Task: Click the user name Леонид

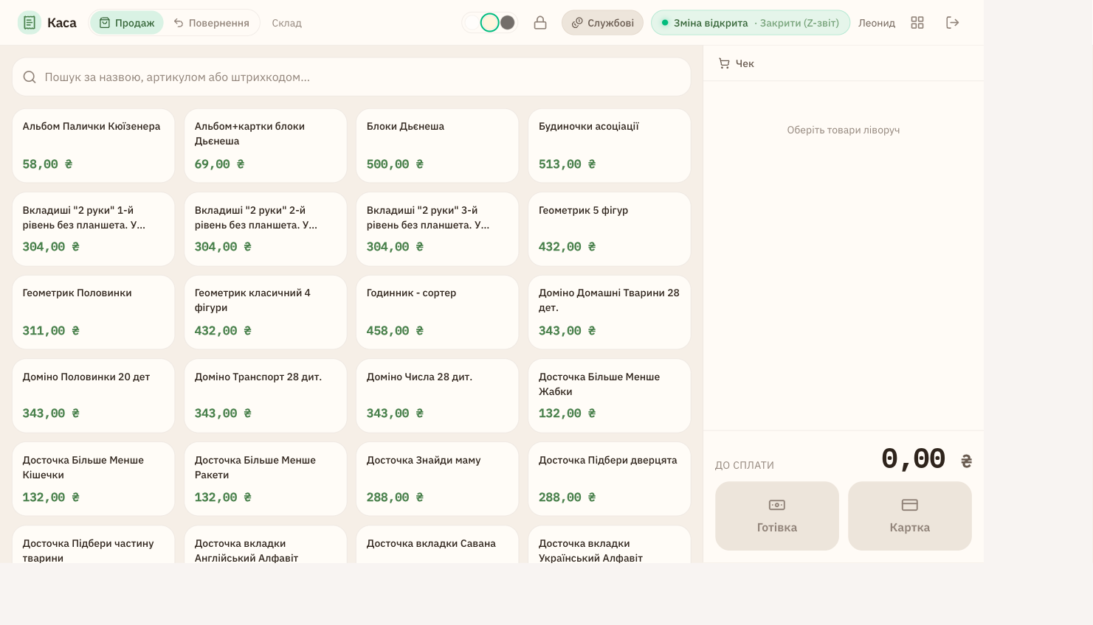Action: (877, 23)
